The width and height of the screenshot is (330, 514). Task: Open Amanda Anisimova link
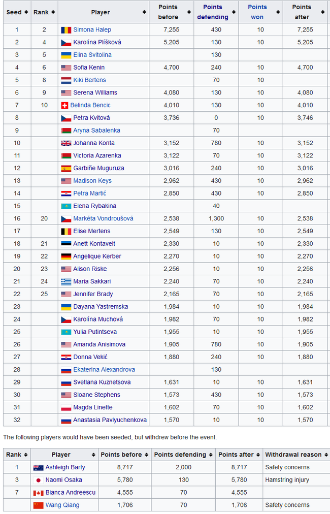pyautogui.click(x=100, y=344)
